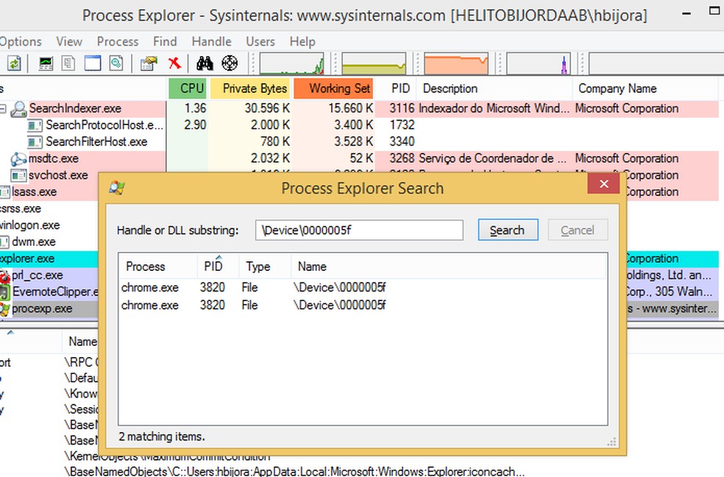Open the Process menu

point(118,42)
